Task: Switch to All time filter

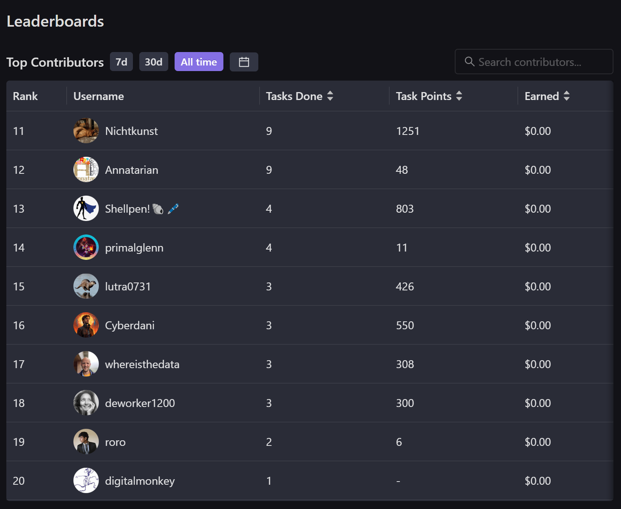Action: (199, 62)
